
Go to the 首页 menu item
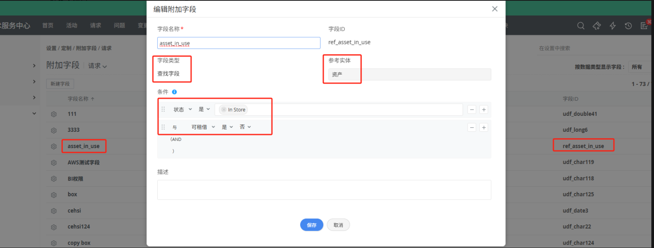tap(48, 25)
